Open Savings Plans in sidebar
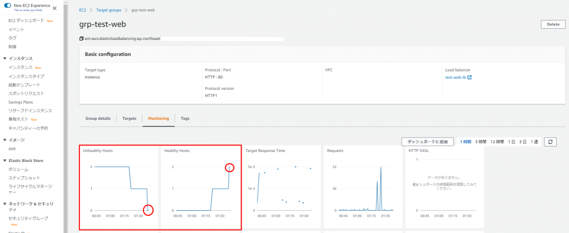This screenshot has height=233, width=569. click(x=21, y=102)
